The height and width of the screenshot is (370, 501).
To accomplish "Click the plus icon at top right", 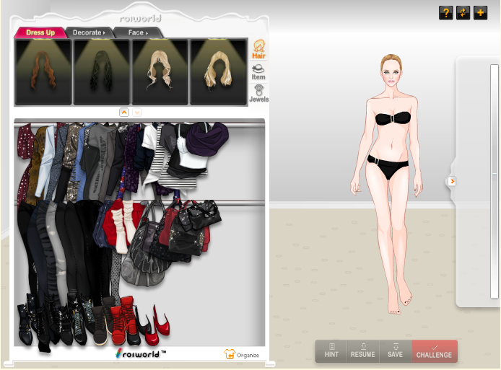I will pos(481,13).
